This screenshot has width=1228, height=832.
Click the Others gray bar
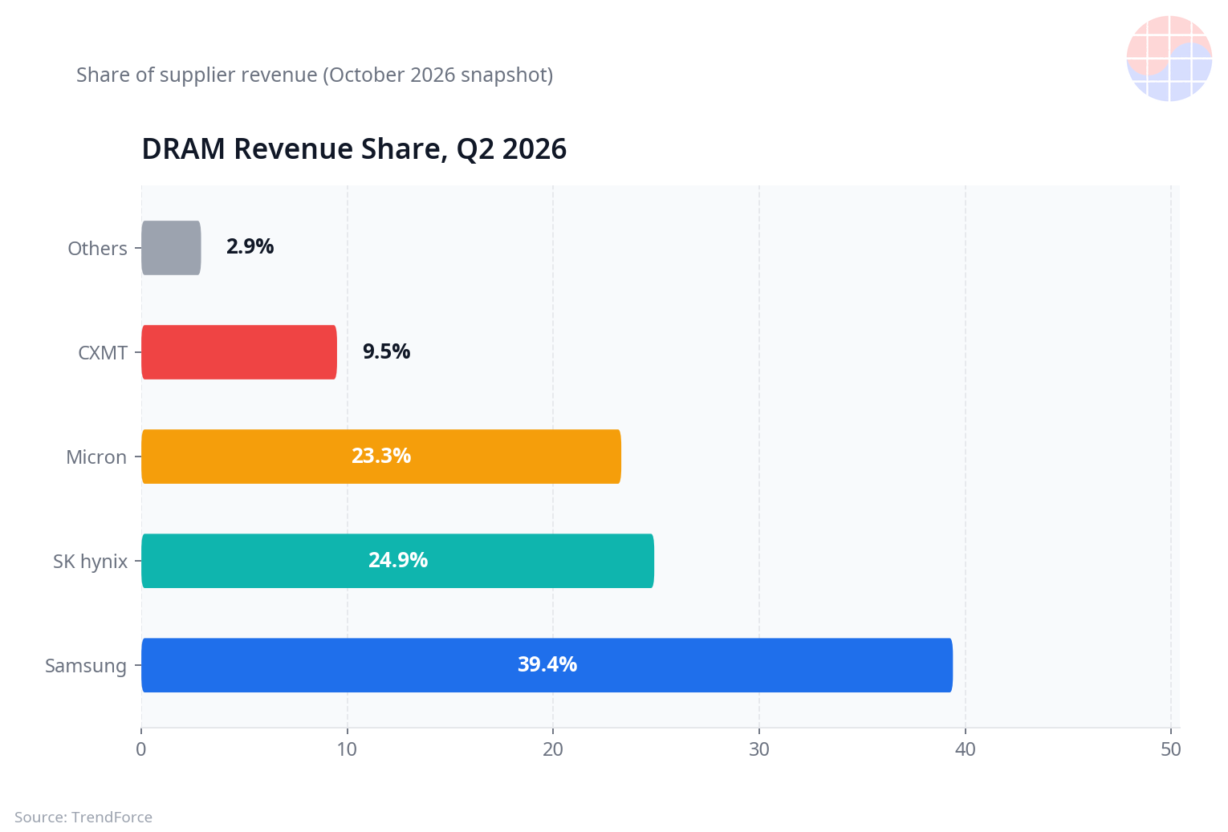pos(171,248)
